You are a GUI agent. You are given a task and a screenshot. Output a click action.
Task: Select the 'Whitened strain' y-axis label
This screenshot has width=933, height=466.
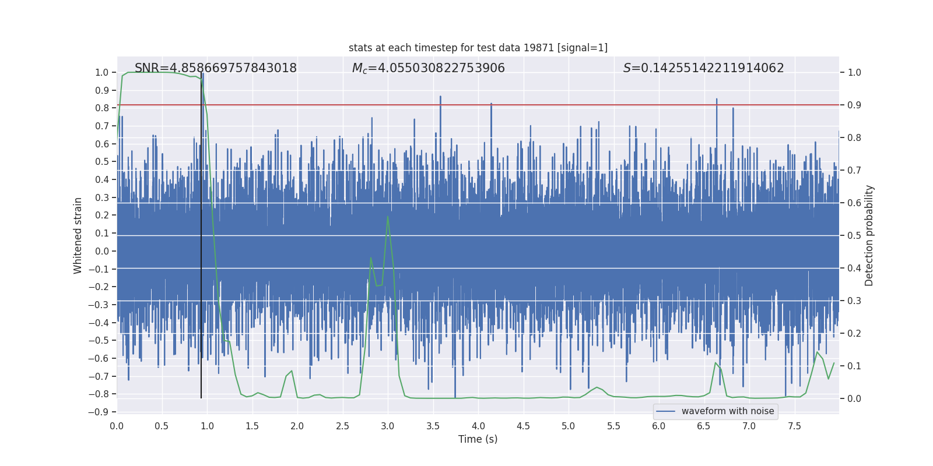(78, 235)
